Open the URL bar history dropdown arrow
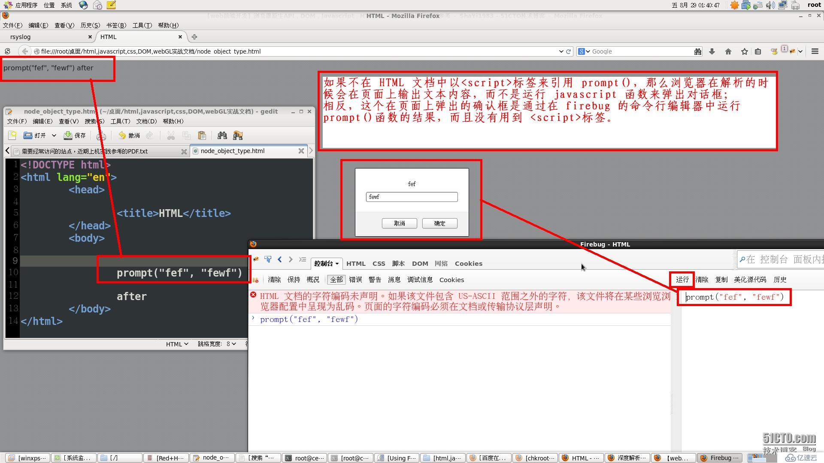 pyautogui.click(x=561, y=51)
